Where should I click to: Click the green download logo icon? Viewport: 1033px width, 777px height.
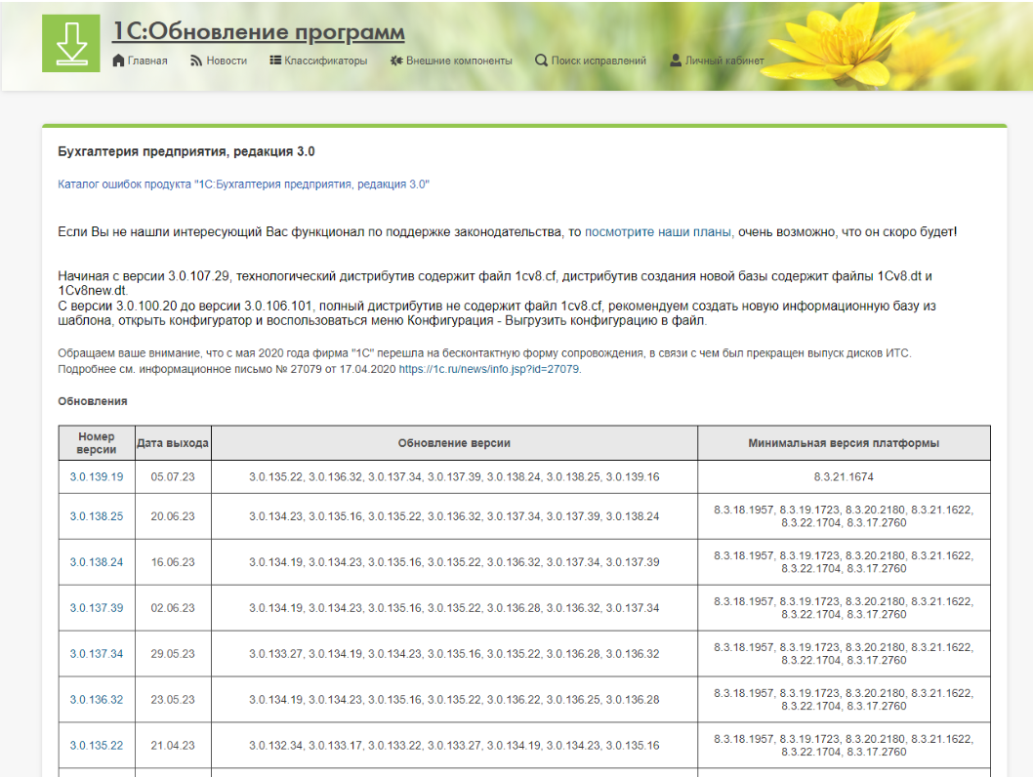(71, 44)
